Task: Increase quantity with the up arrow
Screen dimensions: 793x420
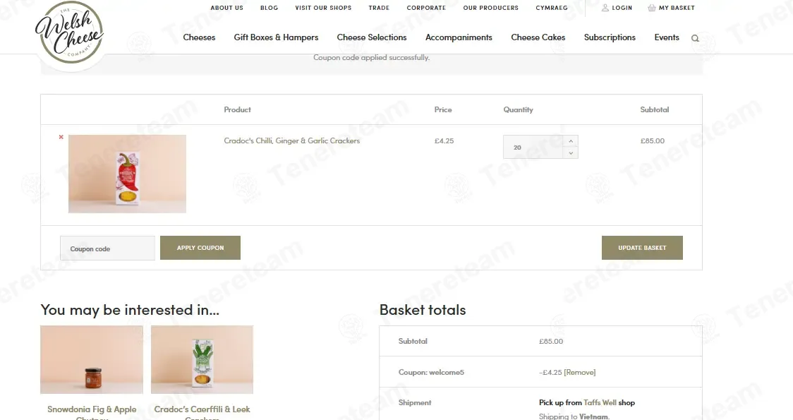Action: 571,141
